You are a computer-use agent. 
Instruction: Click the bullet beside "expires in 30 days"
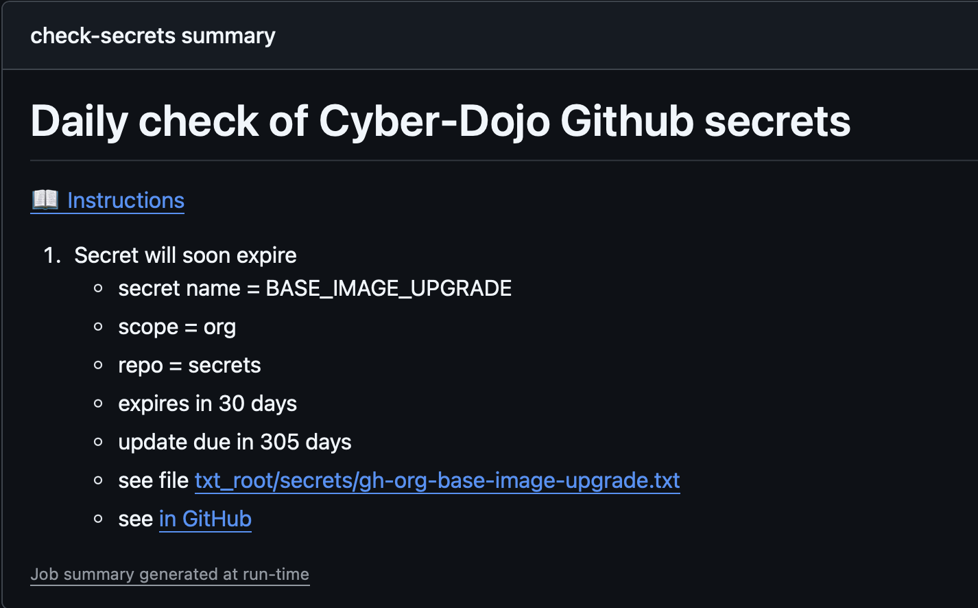[99, 404]
